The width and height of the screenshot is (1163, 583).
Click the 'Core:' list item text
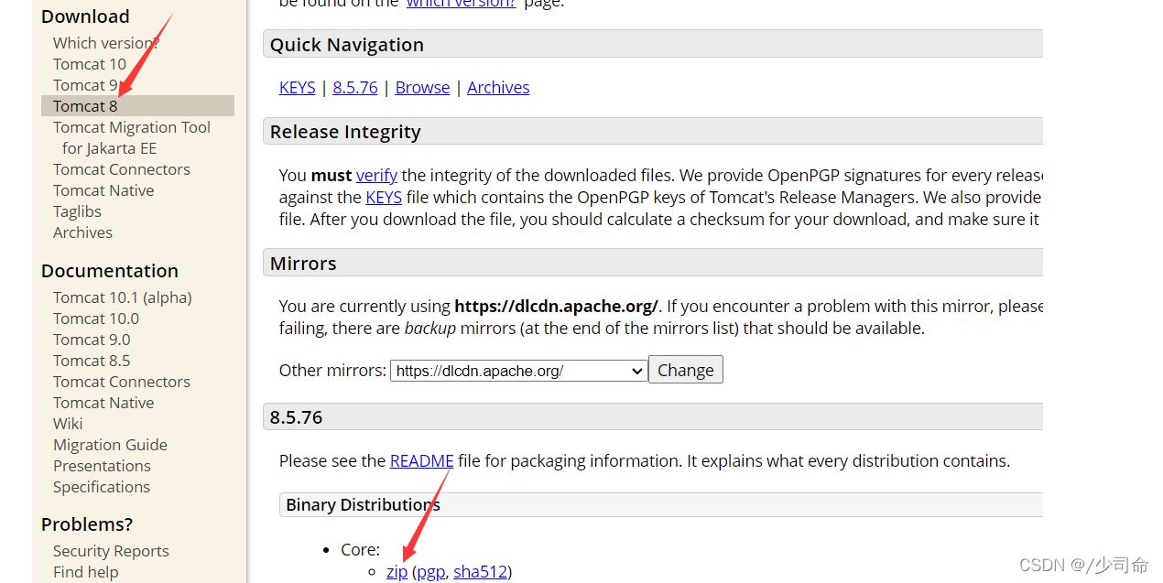(360, 550)
